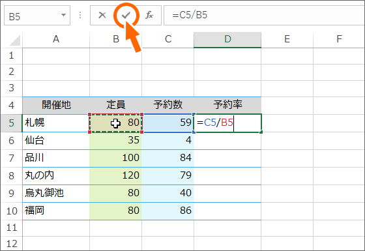Viewport: 365px width, 251px height.
Task: Select row 7 header
Action: pos(12,158)
